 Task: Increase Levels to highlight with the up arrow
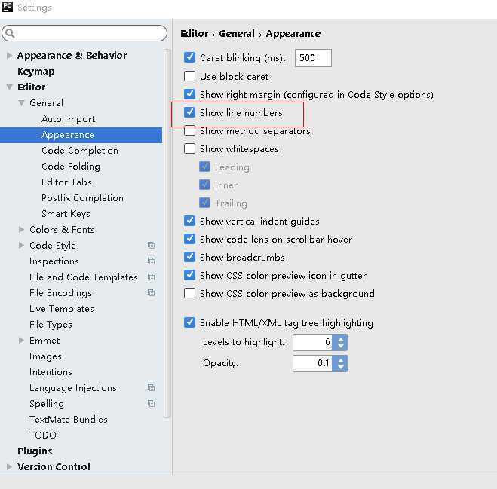click(x=341, y=339)
